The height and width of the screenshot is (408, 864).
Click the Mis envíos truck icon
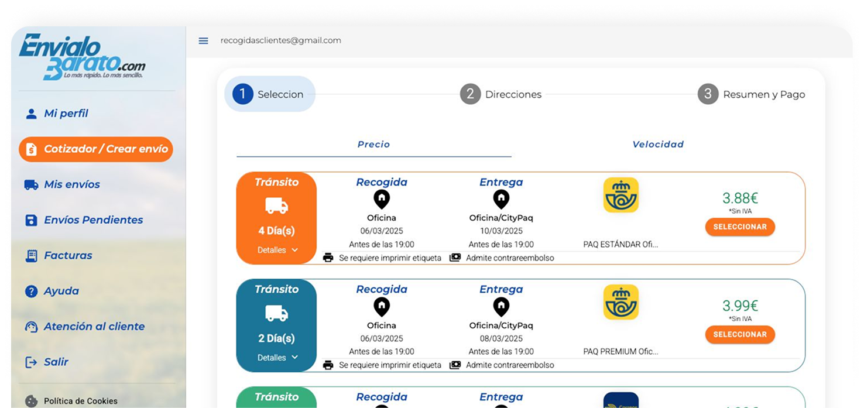click(31, 185)
